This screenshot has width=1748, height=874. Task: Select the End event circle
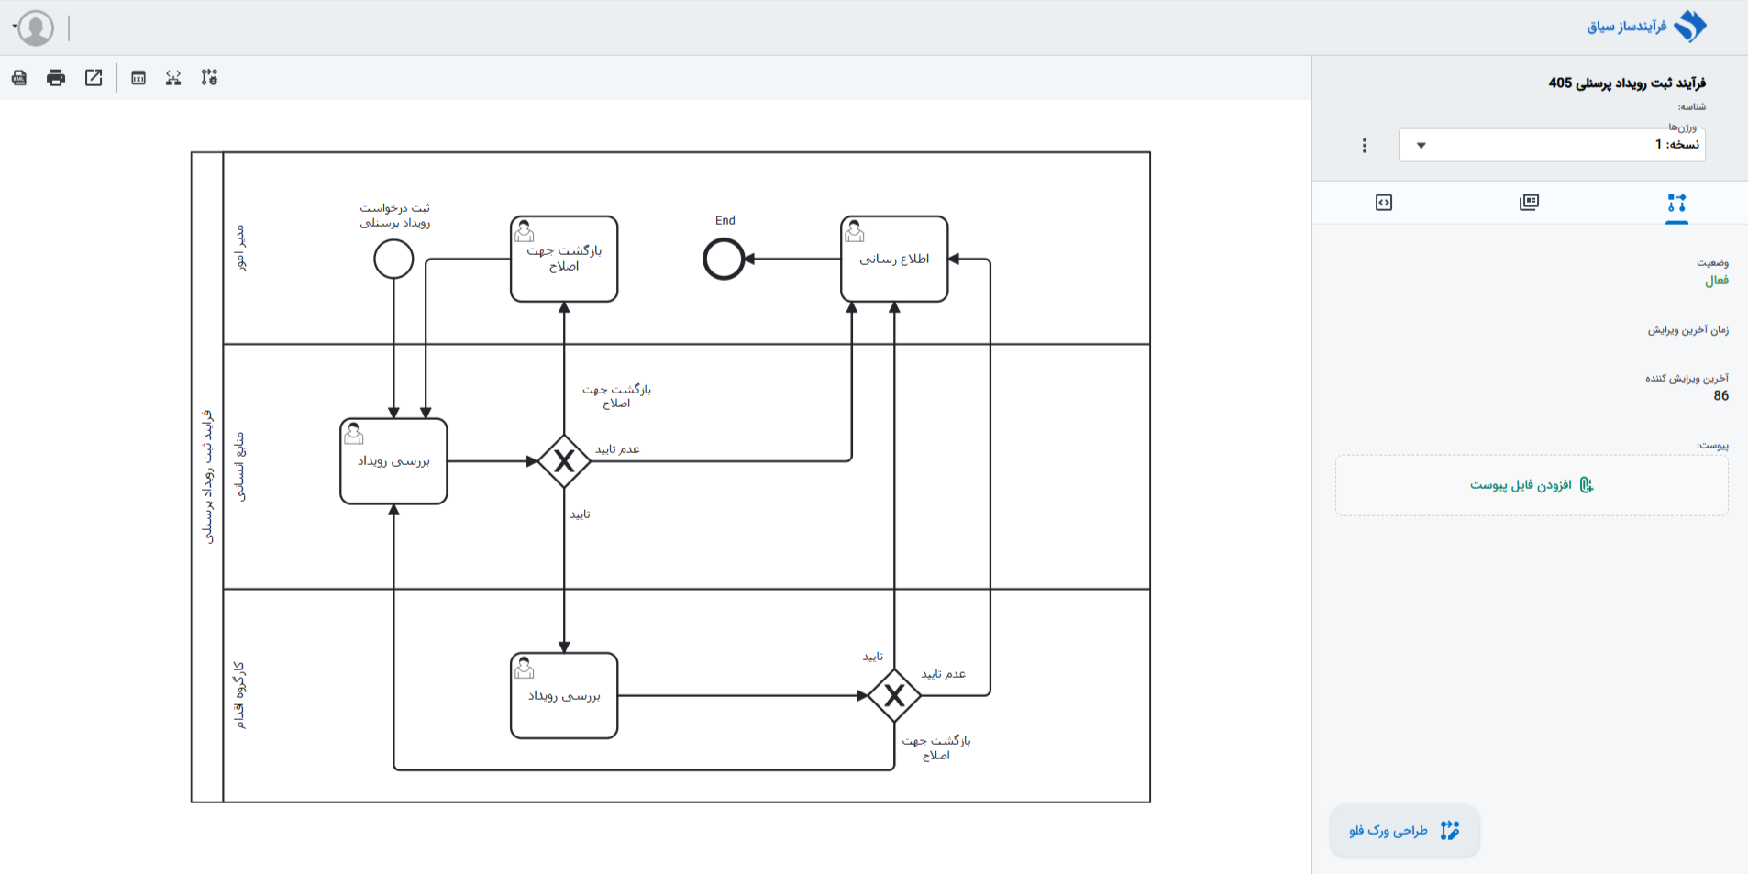[724, 259]
